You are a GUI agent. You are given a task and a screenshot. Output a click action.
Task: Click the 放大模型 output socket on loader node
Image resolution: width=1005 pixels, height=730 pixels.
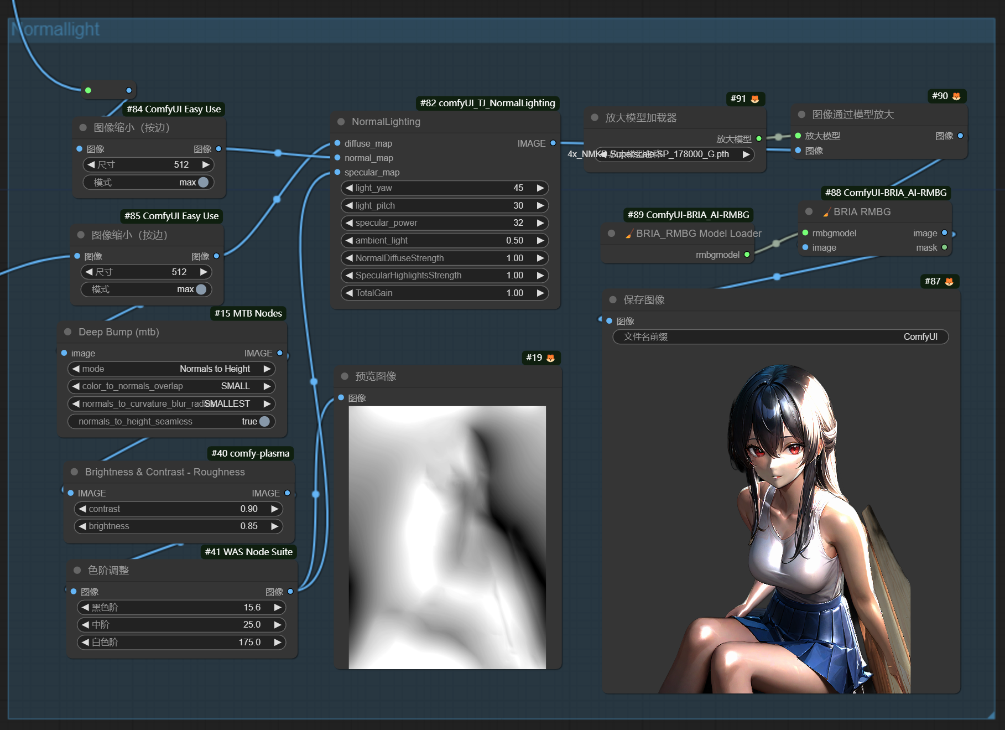tap(759, 139)
